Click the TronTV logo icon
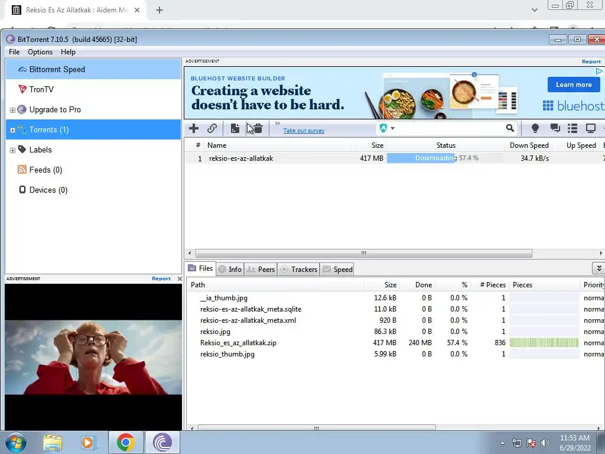This screenshot has width=605, height=454. coord(22,89)
